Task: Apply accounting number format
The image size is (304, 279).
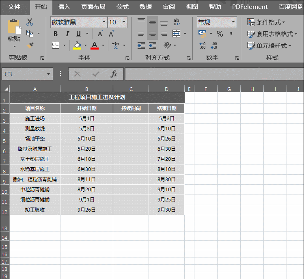Action: (202, 34)
